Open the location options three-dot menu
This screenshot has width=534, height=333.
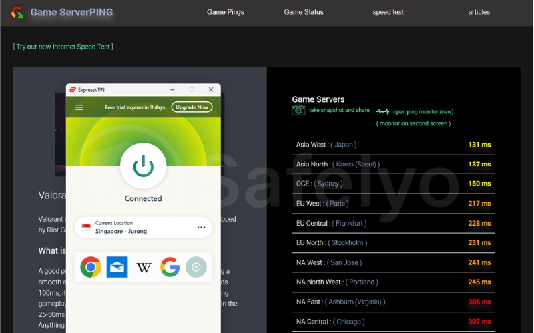(x=202, y=227)
